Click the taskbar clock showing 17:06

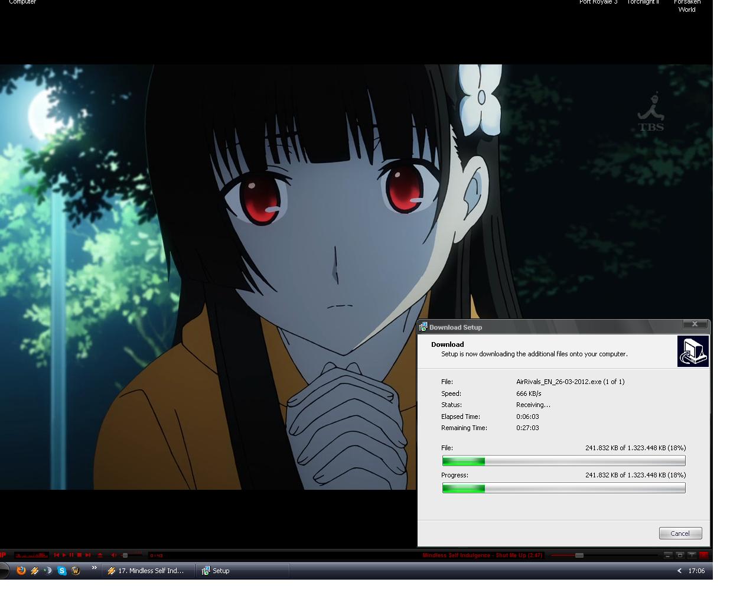(x=696, y=571)
